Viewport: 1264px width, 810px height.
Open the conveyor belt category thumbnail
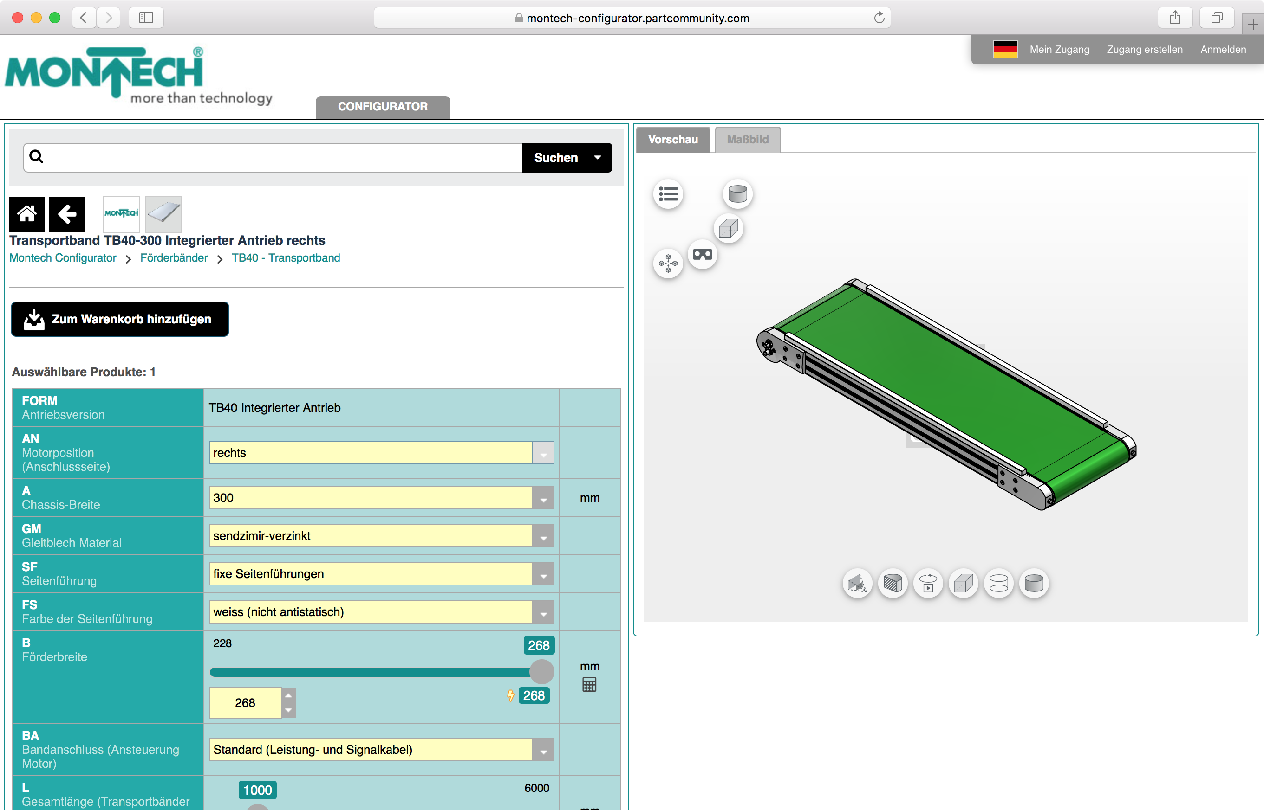point(163,214)
